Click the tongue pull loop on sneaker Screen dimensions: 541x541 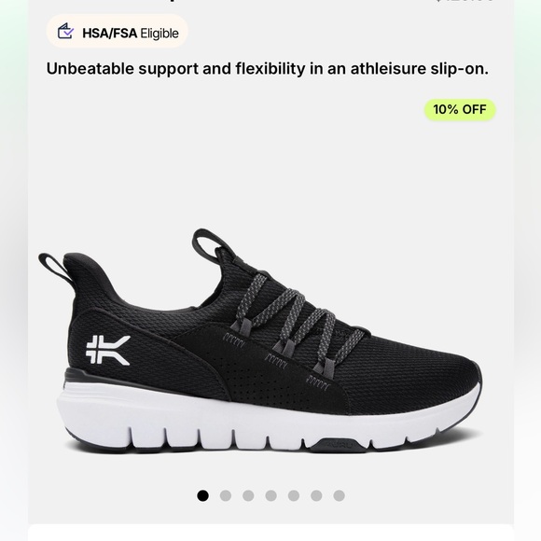[209, 245]
